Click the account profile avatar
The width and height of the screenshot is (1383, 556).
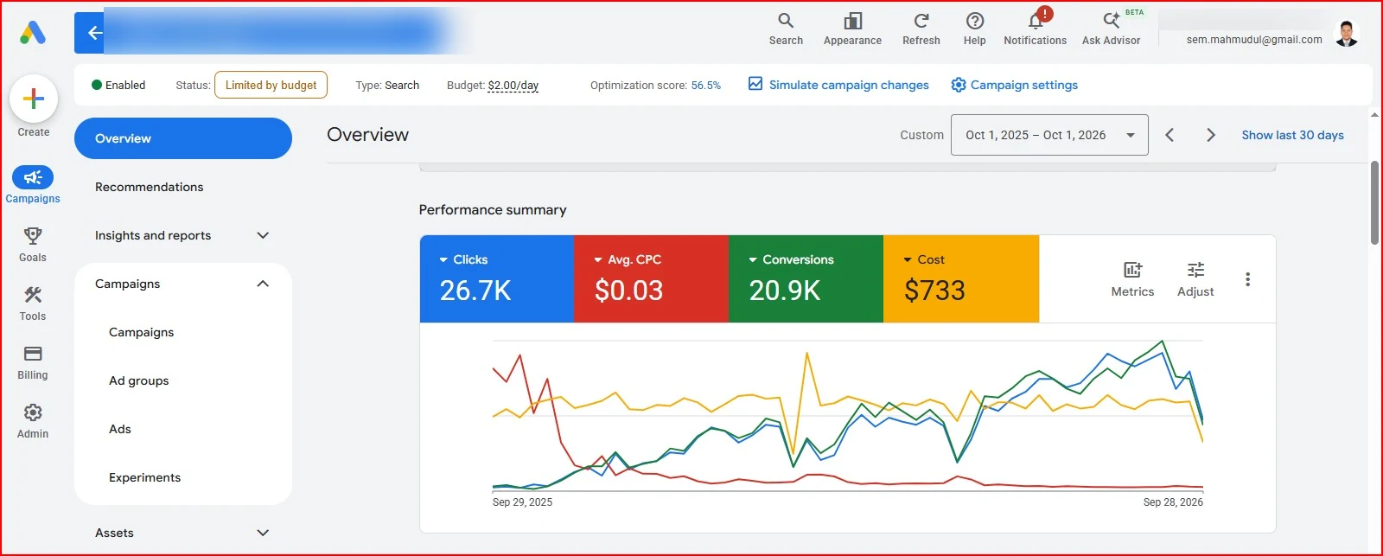(1346, 33)
